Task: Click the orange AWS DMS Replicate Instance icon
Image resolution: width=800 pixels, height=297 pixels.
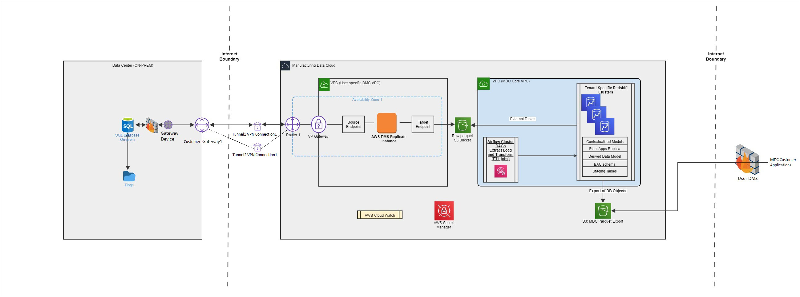Action: pyautogui.click(x=387, y=123)
